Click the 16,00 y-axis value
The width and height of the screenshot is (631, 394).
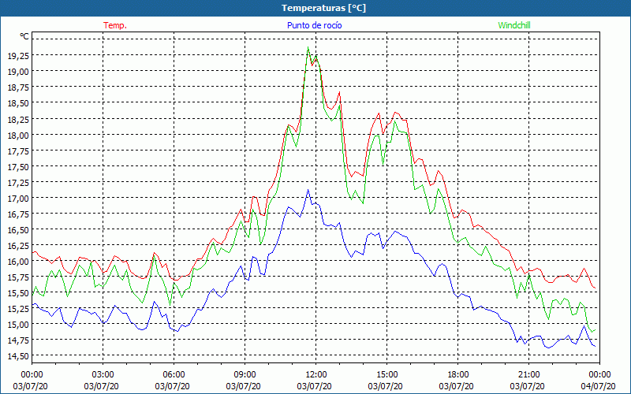tap(18, 262)
